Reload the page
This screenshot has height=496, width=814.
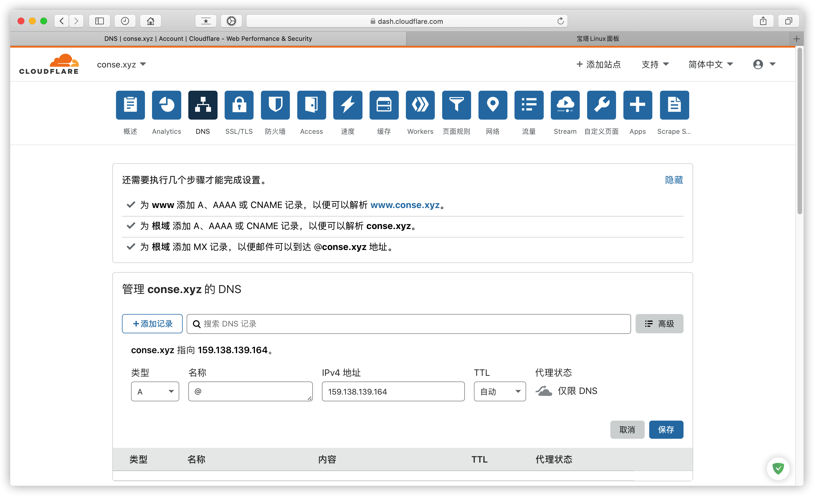tap(560, 21)
